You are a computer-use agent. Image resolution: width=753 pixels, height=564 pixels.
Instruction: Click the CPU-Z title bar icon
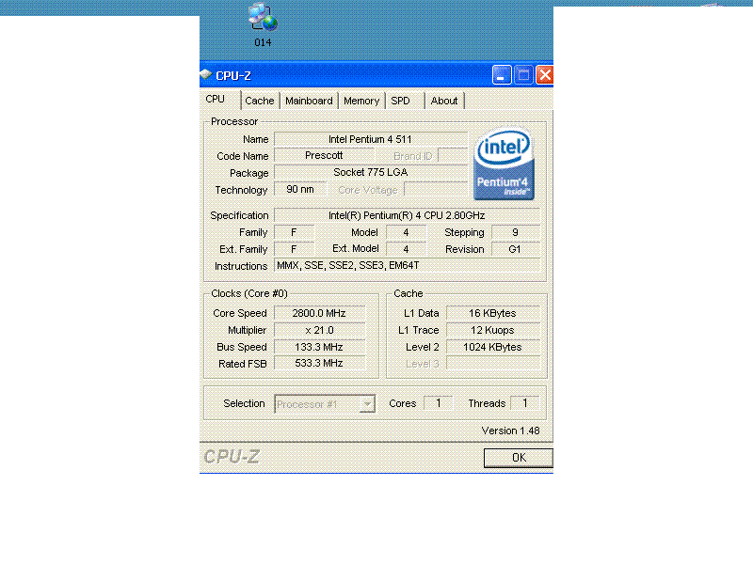206,75
